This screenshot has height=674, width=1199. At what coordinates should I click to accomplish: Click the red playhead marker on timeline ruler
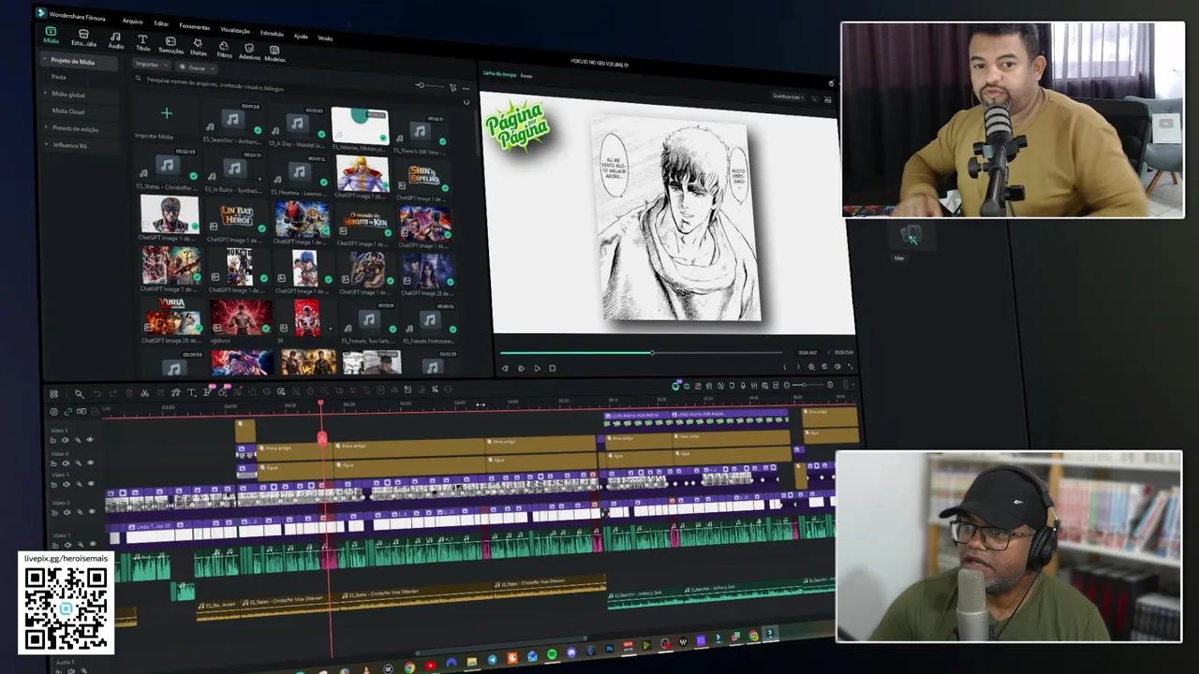click(320, 403)
